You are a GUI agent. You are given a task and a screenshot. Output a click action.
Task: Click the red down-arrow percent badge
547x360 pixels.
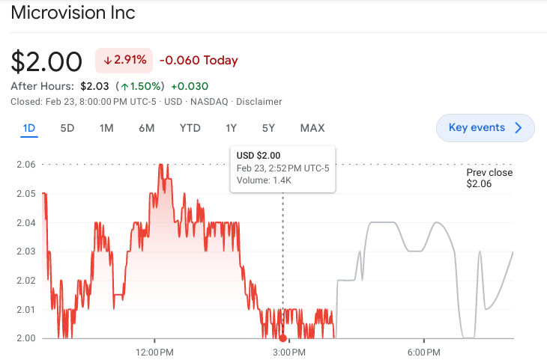click(x=124, y=60)
